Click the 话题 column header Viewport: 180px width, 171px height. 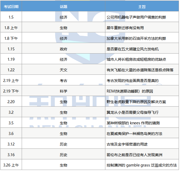click(64, 7)
